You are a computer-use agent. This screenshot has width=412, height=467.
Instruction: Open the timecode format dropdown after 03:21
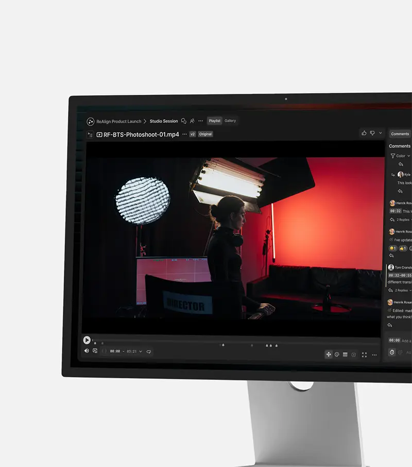pyautogui.click(x=141, y=352)
